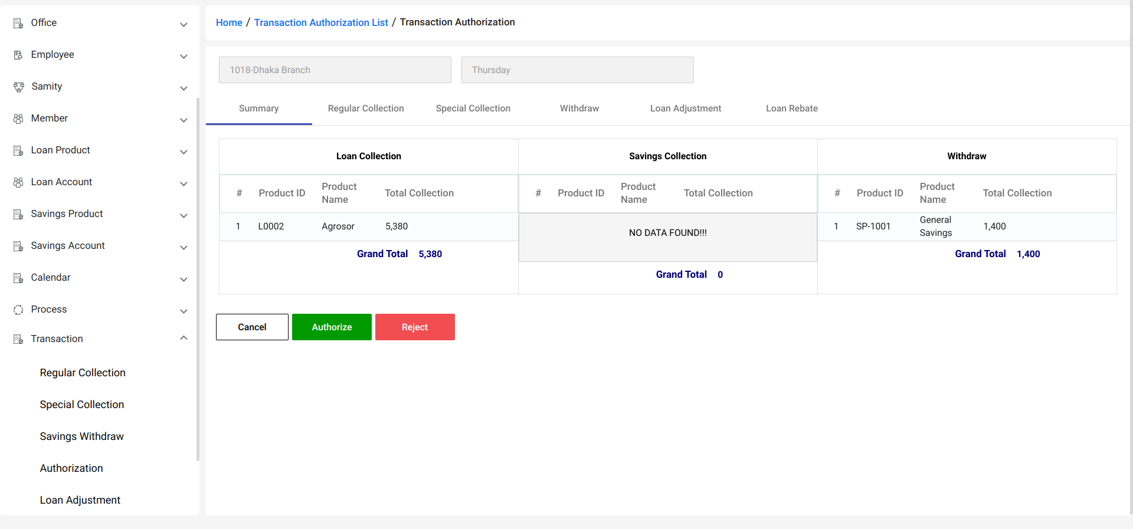Expand the Samity menu chevron
Viewport: 1133px width, 529px height.
tap(184, 88)
